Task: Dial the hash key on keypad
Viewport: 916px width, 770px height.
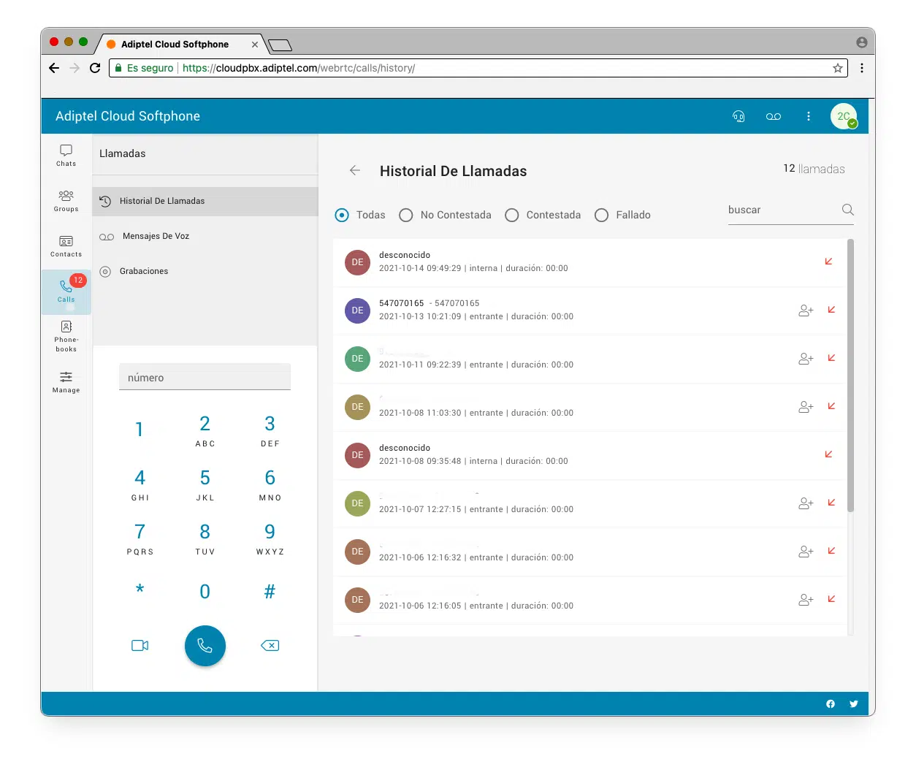Action: (270, 592)
